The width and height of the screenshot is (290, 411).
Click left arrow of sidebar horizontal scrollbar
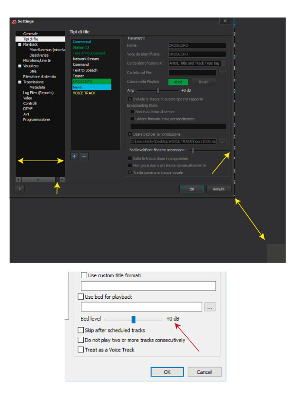pyautogui.click(x=19, y=180)
